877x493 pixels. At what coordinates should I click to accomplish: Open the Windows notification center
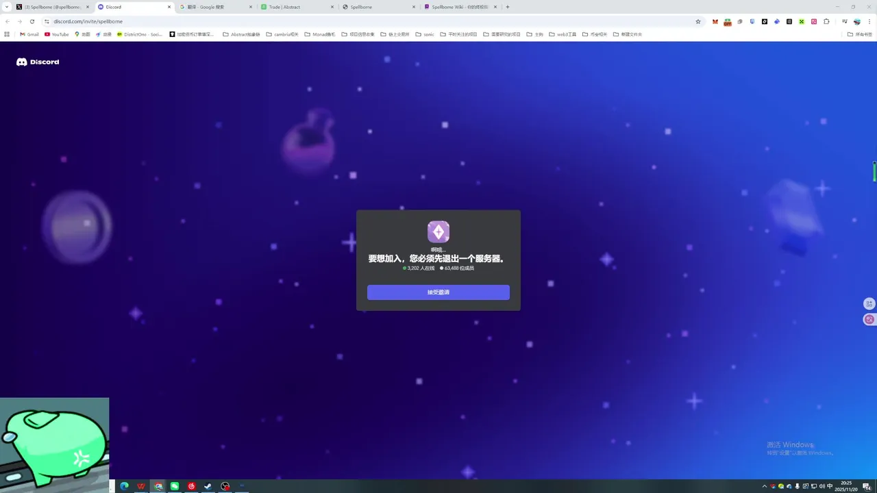pyautogui.click(x=867, y=486)
